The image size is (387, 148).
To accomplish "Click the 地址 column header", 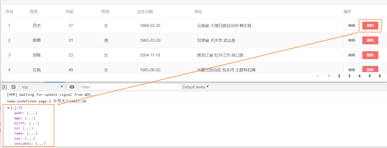I will tap(198, 12).
